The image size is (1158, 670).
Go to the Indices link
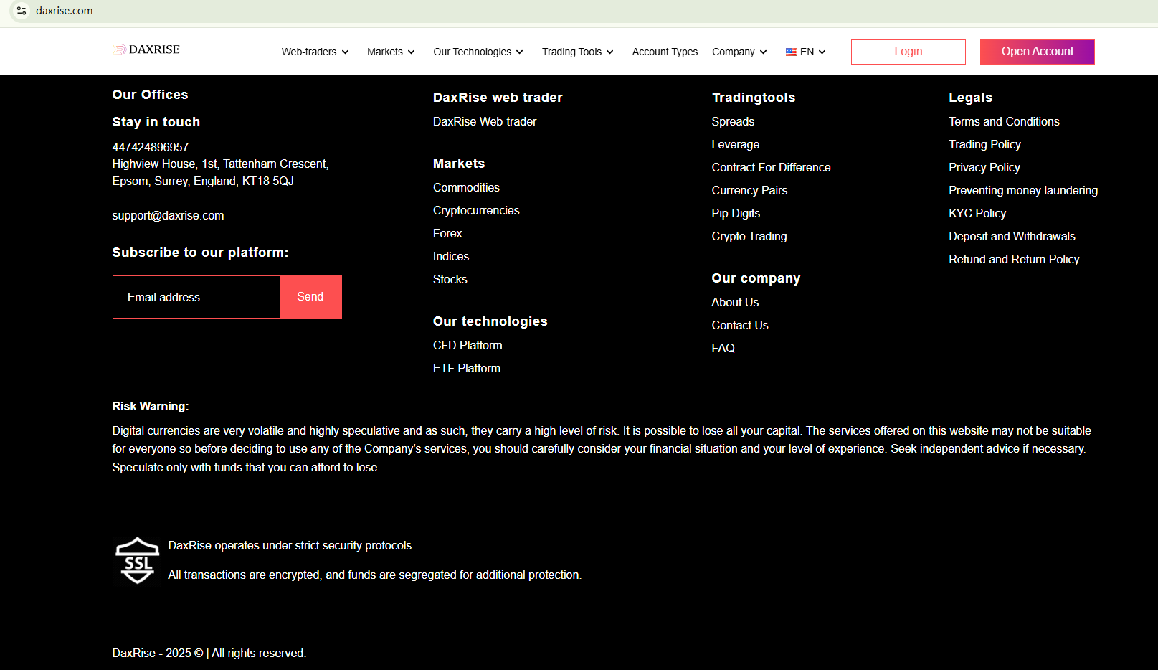(451, 257)
